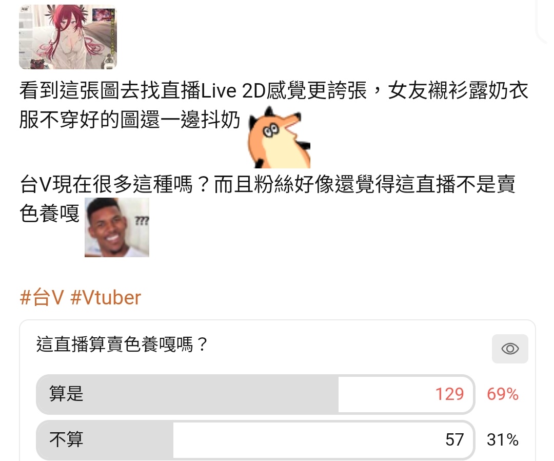
Task: Toggle poll results visibility eye icon
Action: coord(510,349)
